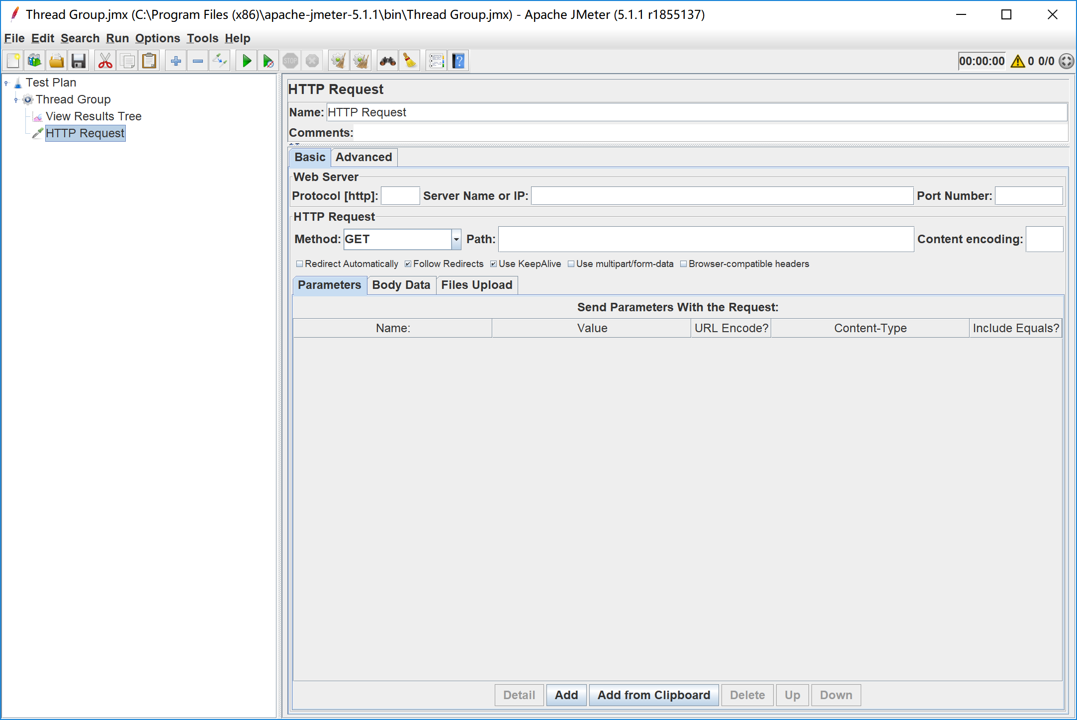Open Search with binoculars icon
Screen dimensions: 1077x720
[387, 61]
